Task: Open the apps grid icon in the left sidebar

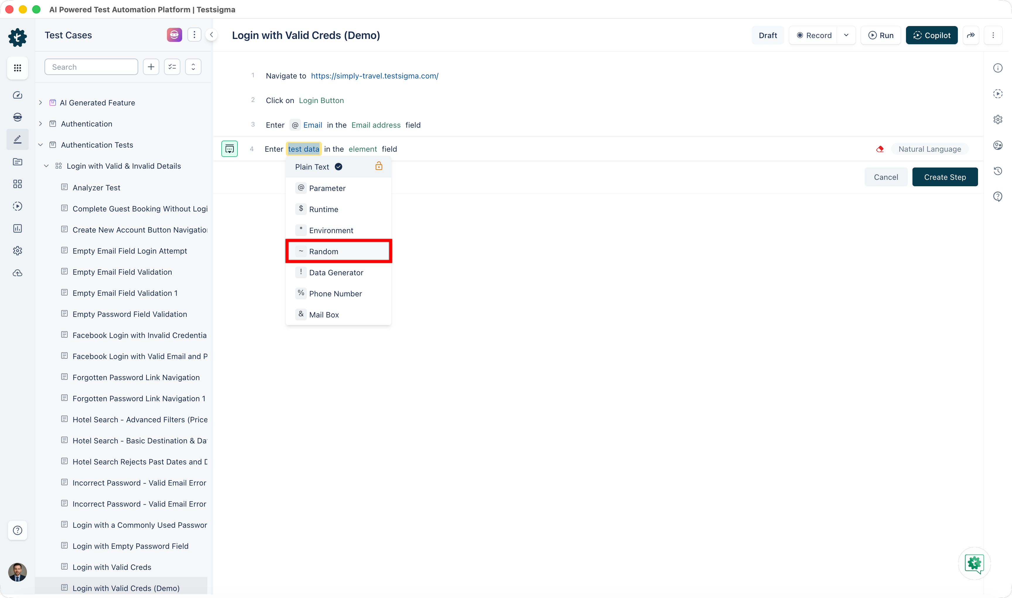Action: pyautogui.click(x=17, y=68)
